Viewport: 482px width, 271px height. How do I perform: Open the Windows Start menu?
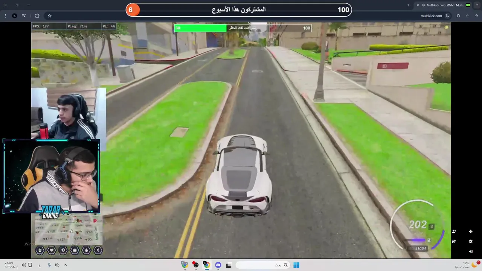point(296,265)
